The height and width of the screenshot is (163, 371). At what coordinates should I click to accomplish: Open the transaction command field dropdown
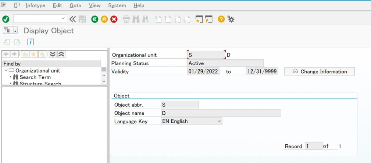click(x=63, y=18)
